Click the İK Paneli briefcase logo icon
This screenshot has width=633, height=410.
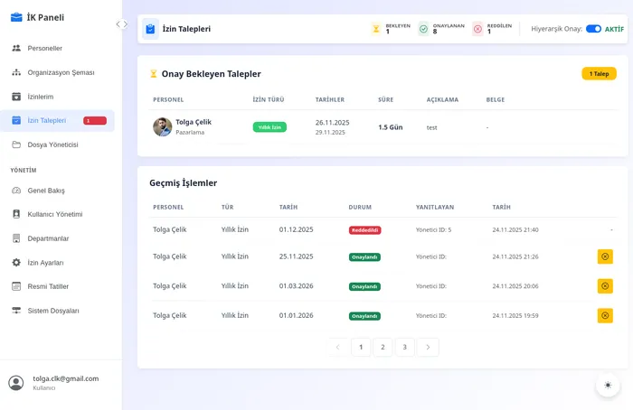click(x=17, y=17)
